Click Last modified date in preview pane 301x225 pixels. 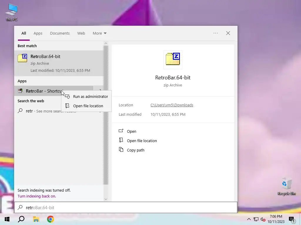tap(168, 115)
